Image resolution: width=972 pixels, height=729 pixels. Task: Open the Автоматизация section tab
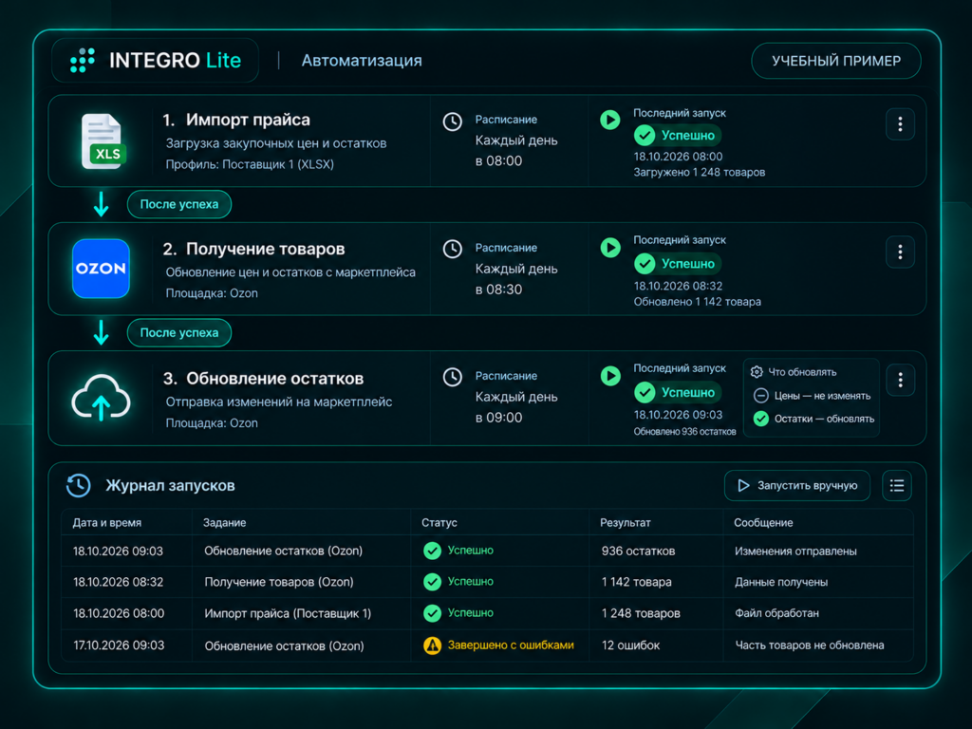(x=362, y=61)
